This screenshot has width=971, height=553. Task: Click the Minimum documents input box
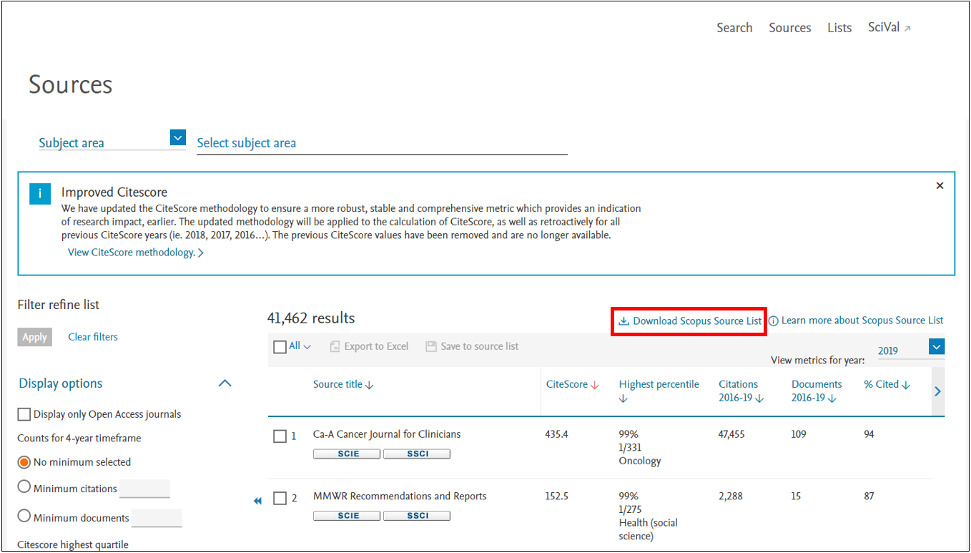157,518
